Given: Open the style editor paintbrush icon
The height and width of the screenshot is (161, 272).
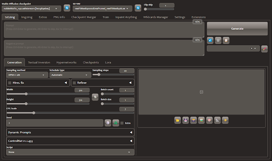Looking at the screenshot, I should (264, 49).
